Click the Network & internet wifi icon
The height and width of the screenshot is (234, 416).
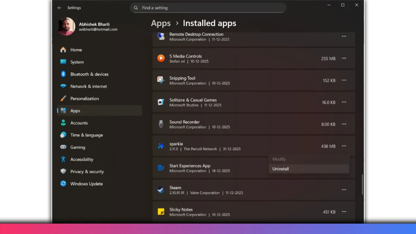pyautogui.click(x=63, y=86)
